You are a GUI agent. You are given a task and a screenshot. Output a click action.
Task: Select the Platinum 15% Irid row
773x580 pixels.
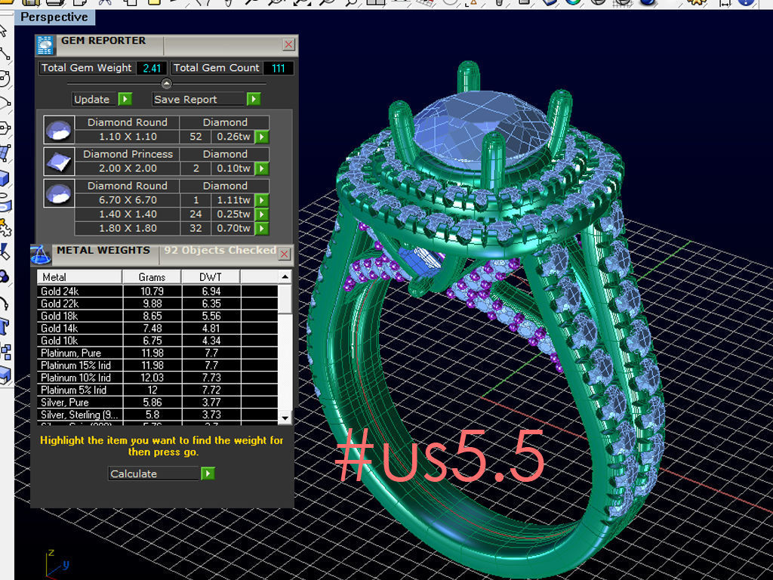pos(158,365)
